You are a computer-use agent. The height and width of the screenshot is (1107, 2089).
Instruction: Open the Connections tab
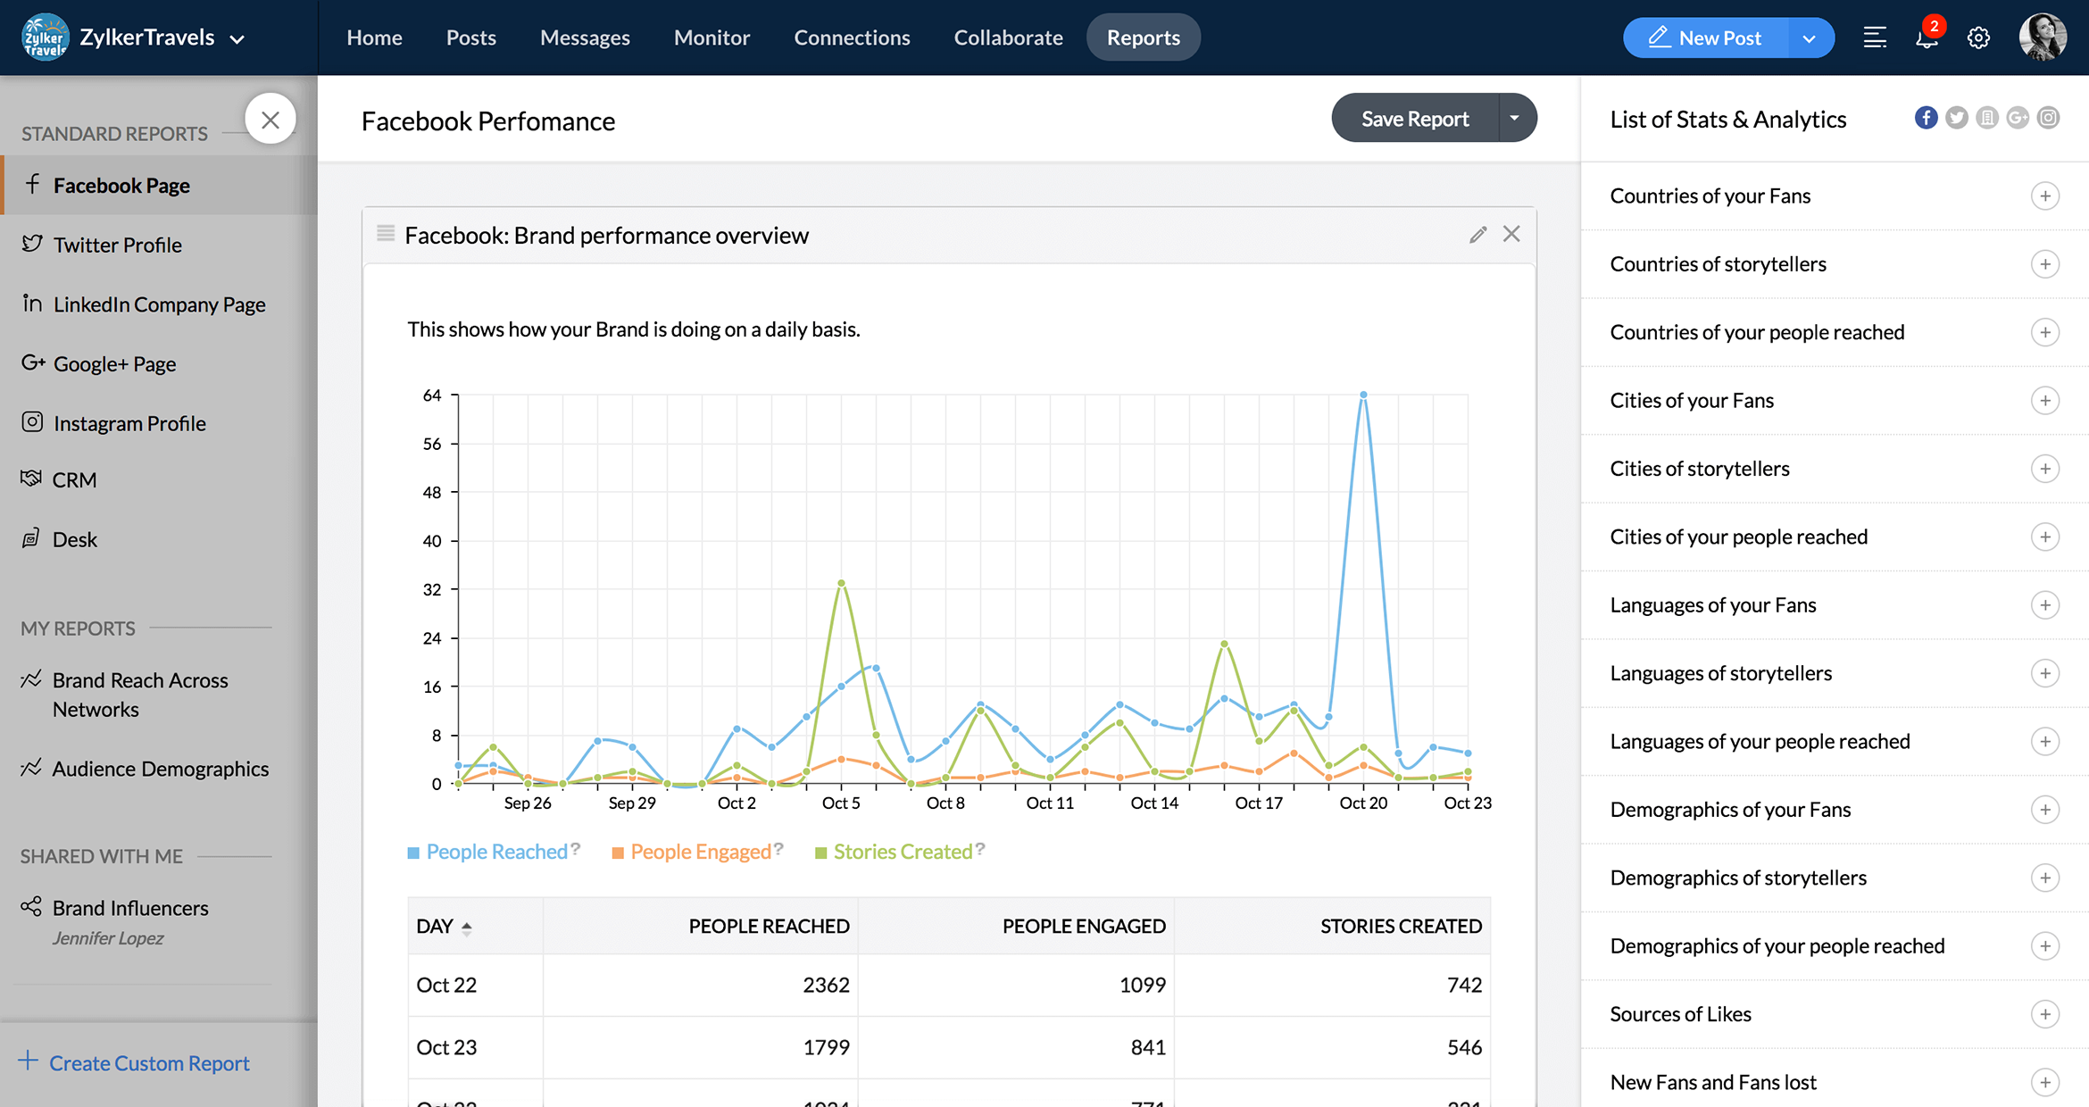click(x=852, y=37)
